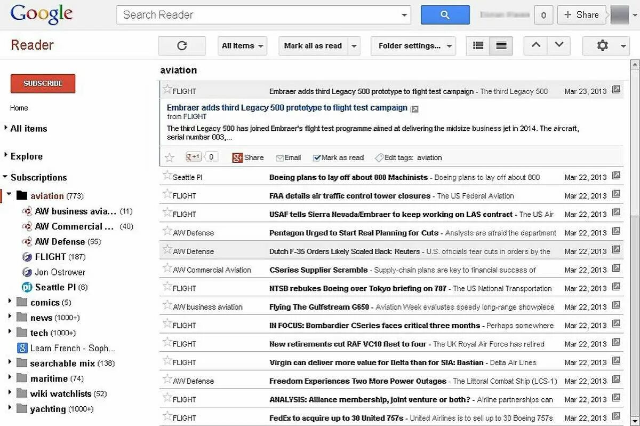The height and width of the screenshot is (426, 640).
Task: Go to next item with down arrow
Action: tap(559, 46)
